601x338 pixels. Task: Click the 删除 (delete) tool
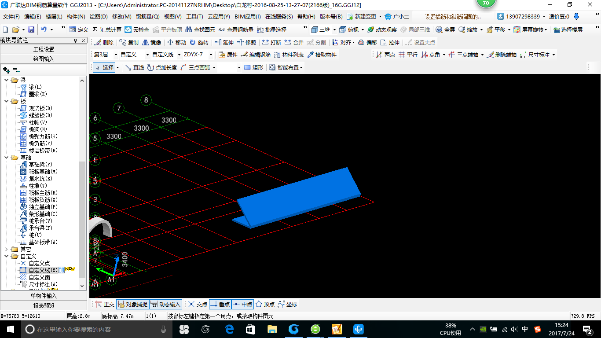[x=104, y=43]
